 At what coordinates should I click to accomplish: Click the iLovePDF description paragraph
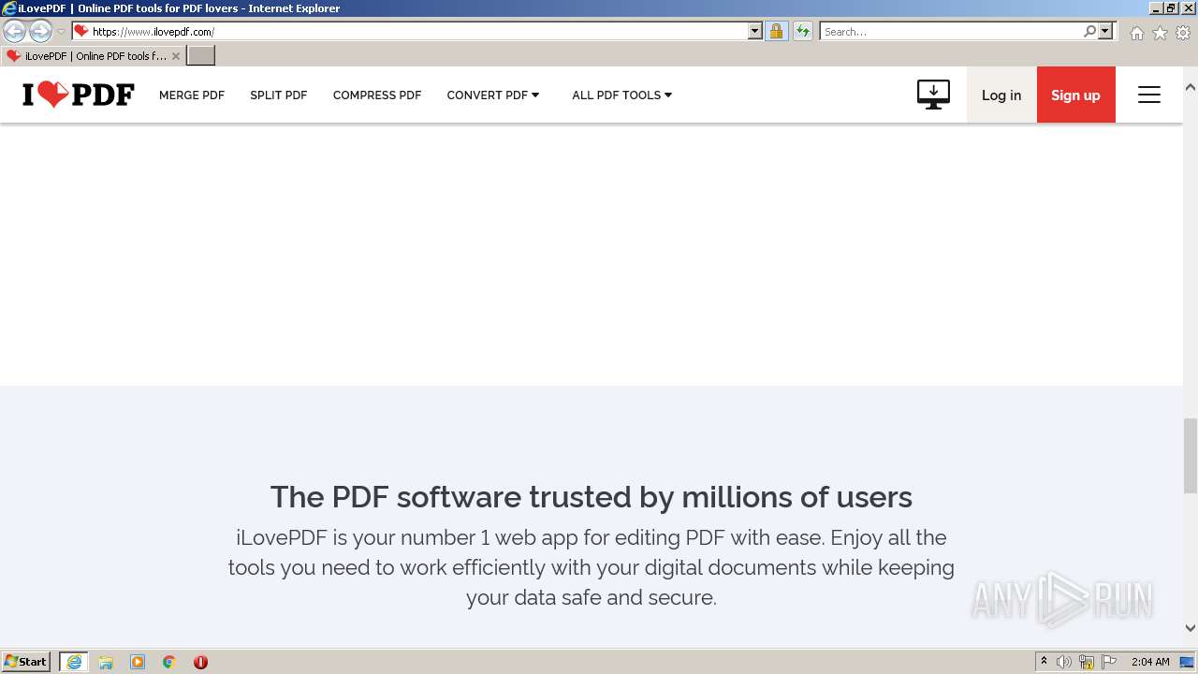coord(592,567)
